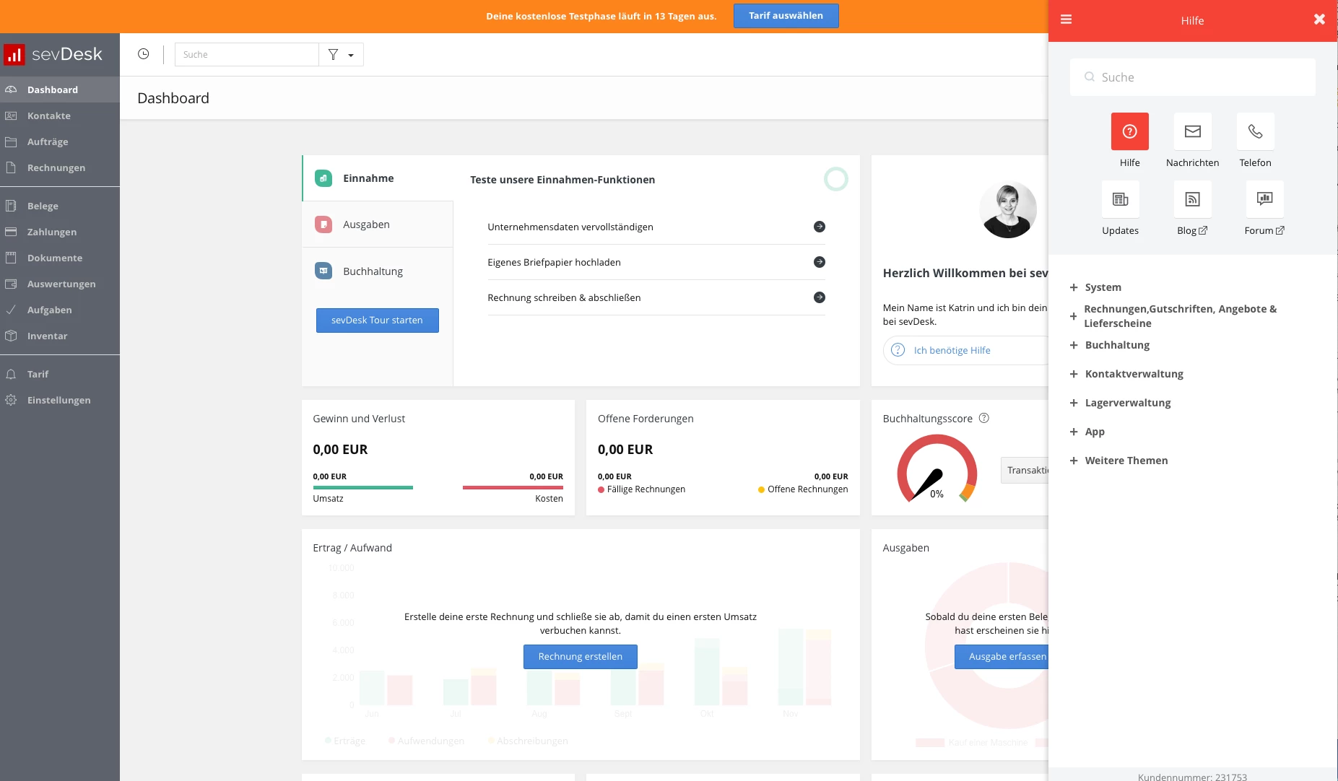Click arrow next to Unternehmensdaten vervollständigen
The image size is (1338, 781).
819,227
